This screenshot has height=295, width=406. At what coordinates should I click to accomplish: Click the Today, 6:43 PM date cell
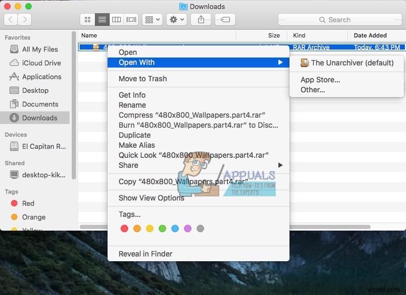point(377,47)
